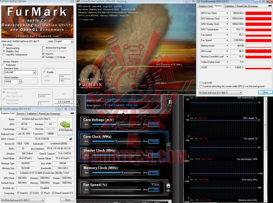Toggle Auto fan speed in Afterburner
The height and width of the screenshot is (203, 273).
tap(155, 184)
